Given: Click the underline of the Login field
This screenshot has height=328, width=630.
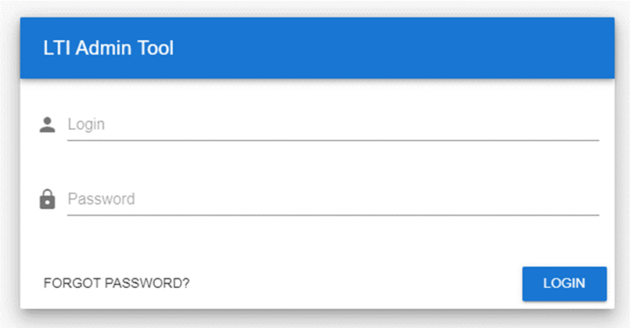Looking at the screenshot, I should 332,140.
